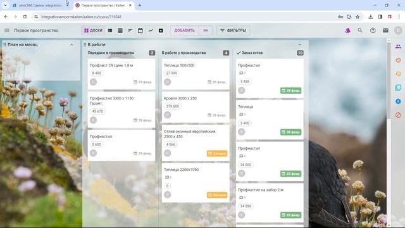The height and width of the screenshot is (228, 405).
Task: Open the calendar view icon
Action: click(140, 30)
